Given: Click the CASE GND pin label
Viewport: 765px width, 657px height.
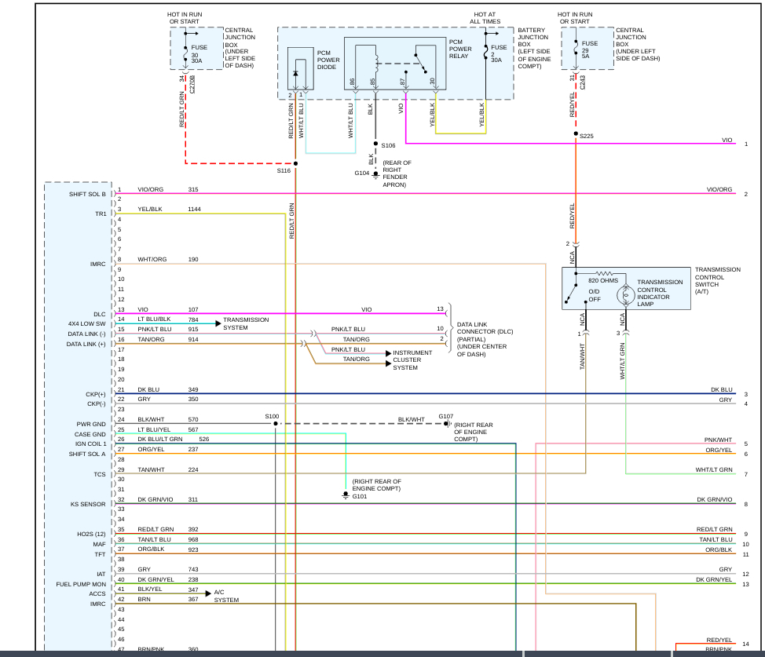Looking at the screenshot, I should point(90,435).
